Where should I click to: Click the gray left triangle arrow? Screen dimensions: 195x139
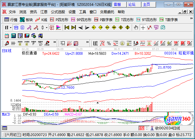coord(81,28)
